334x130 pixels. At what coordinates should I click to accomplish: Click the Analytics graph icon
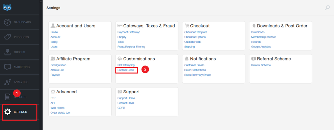click(x=7, y=82)
